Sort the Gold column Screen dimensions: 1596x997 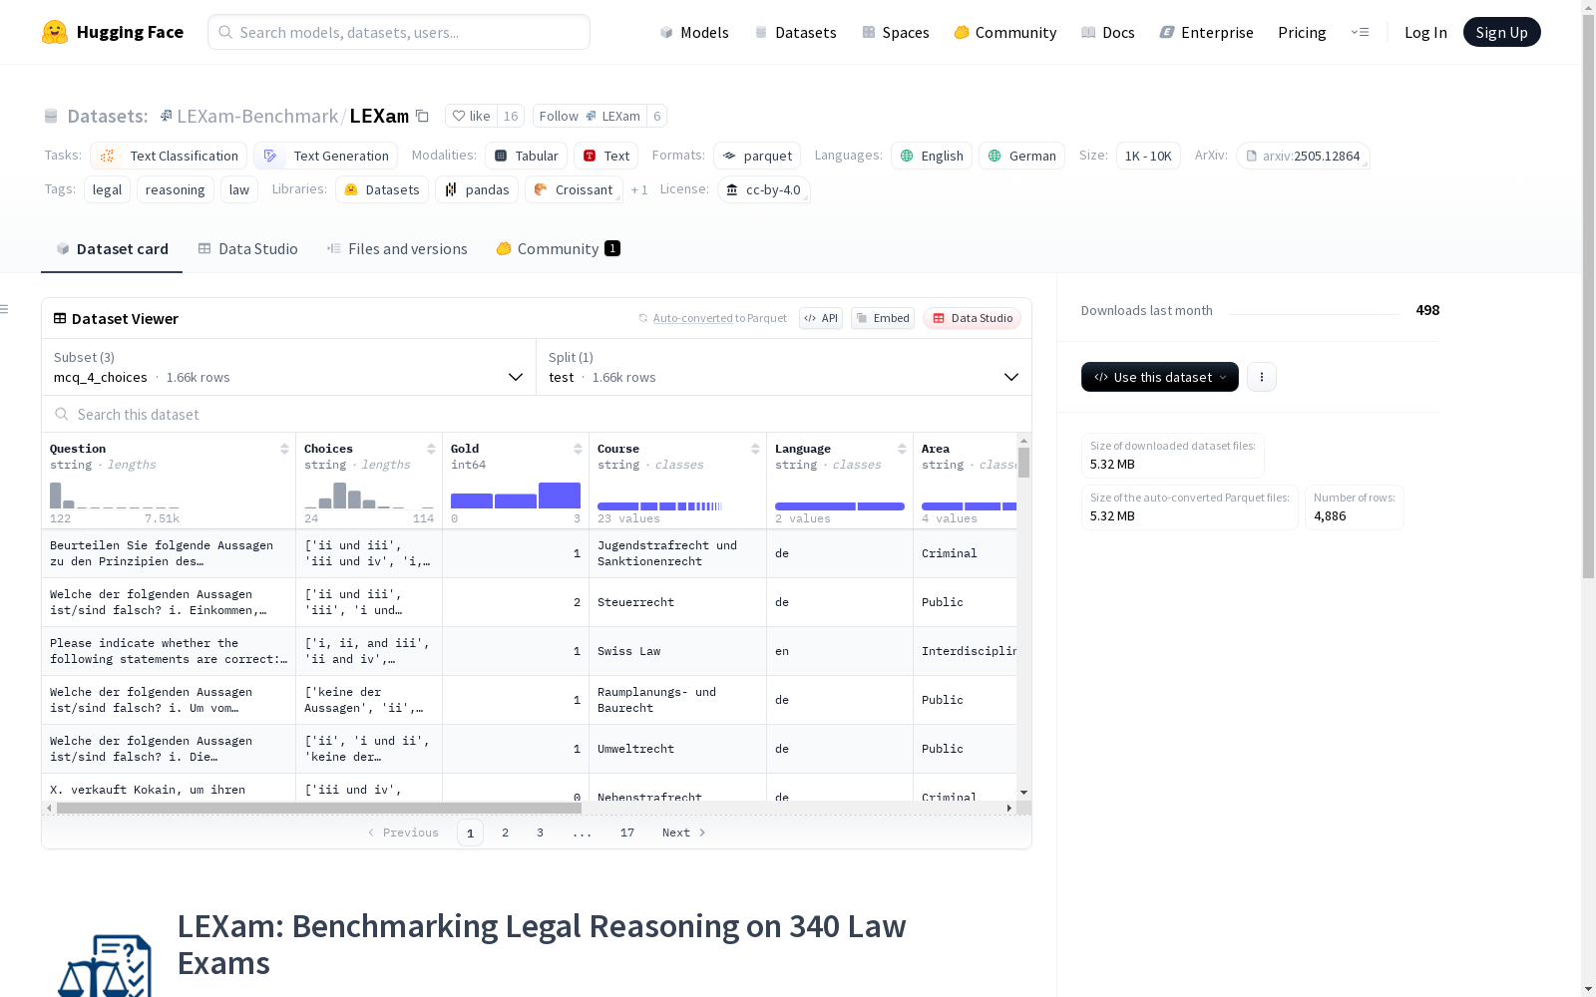pos(578,449)
